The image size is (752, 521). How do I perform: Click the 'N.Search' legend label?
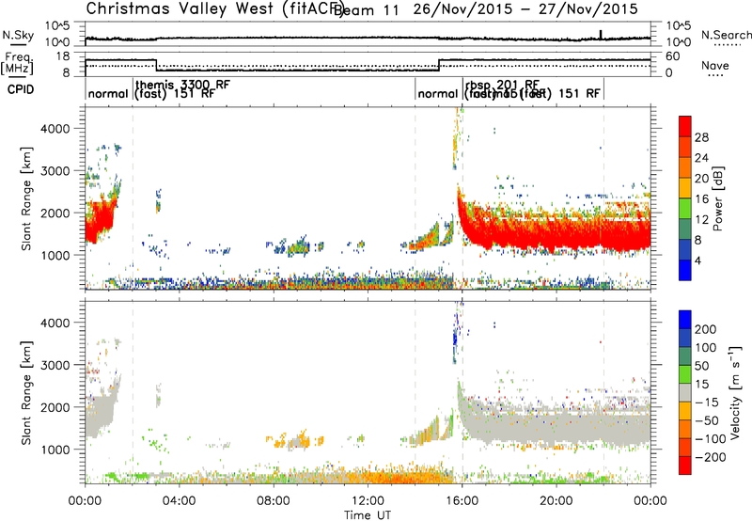click(726, 35)
